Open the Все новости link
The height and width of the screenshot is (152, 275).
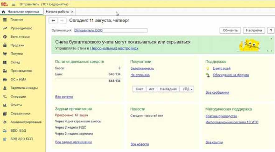tap(140, 144)
